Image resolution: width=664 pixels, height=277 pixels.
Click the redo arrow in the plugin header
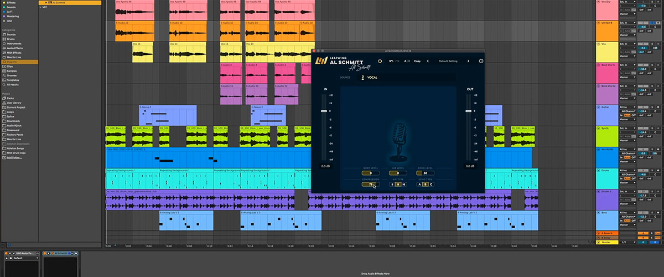398,61
